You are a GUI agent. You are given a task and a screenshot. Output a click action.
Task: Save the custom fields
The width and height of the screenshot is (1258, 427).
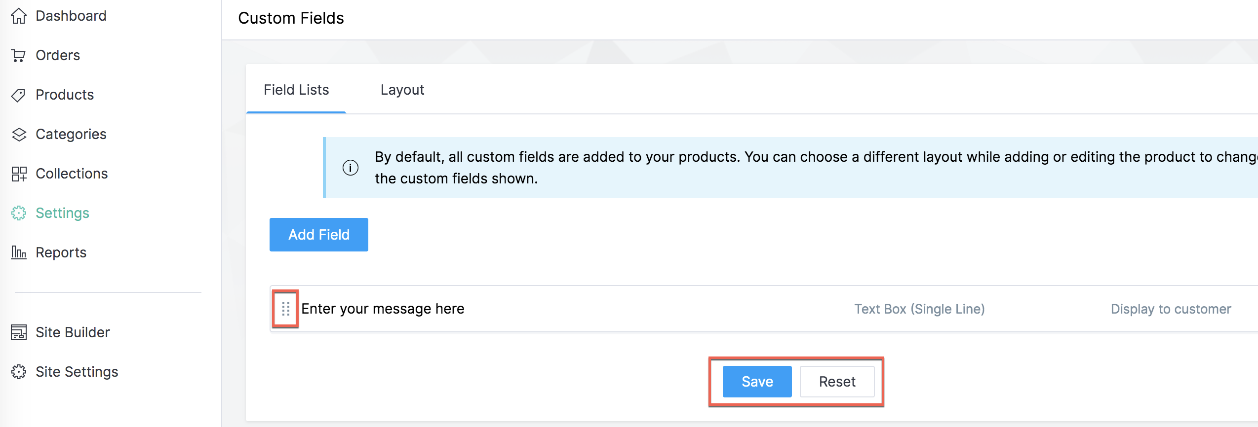[757, 382]
